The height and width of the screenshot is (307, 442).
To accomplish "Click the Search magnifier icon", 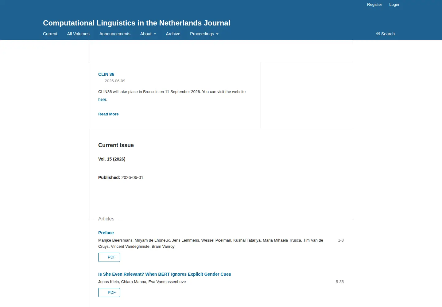I will [378, 34].
